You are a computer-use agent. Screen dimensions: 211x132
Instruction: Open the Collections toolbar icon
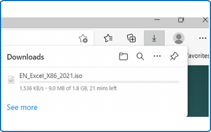[131, 38]
